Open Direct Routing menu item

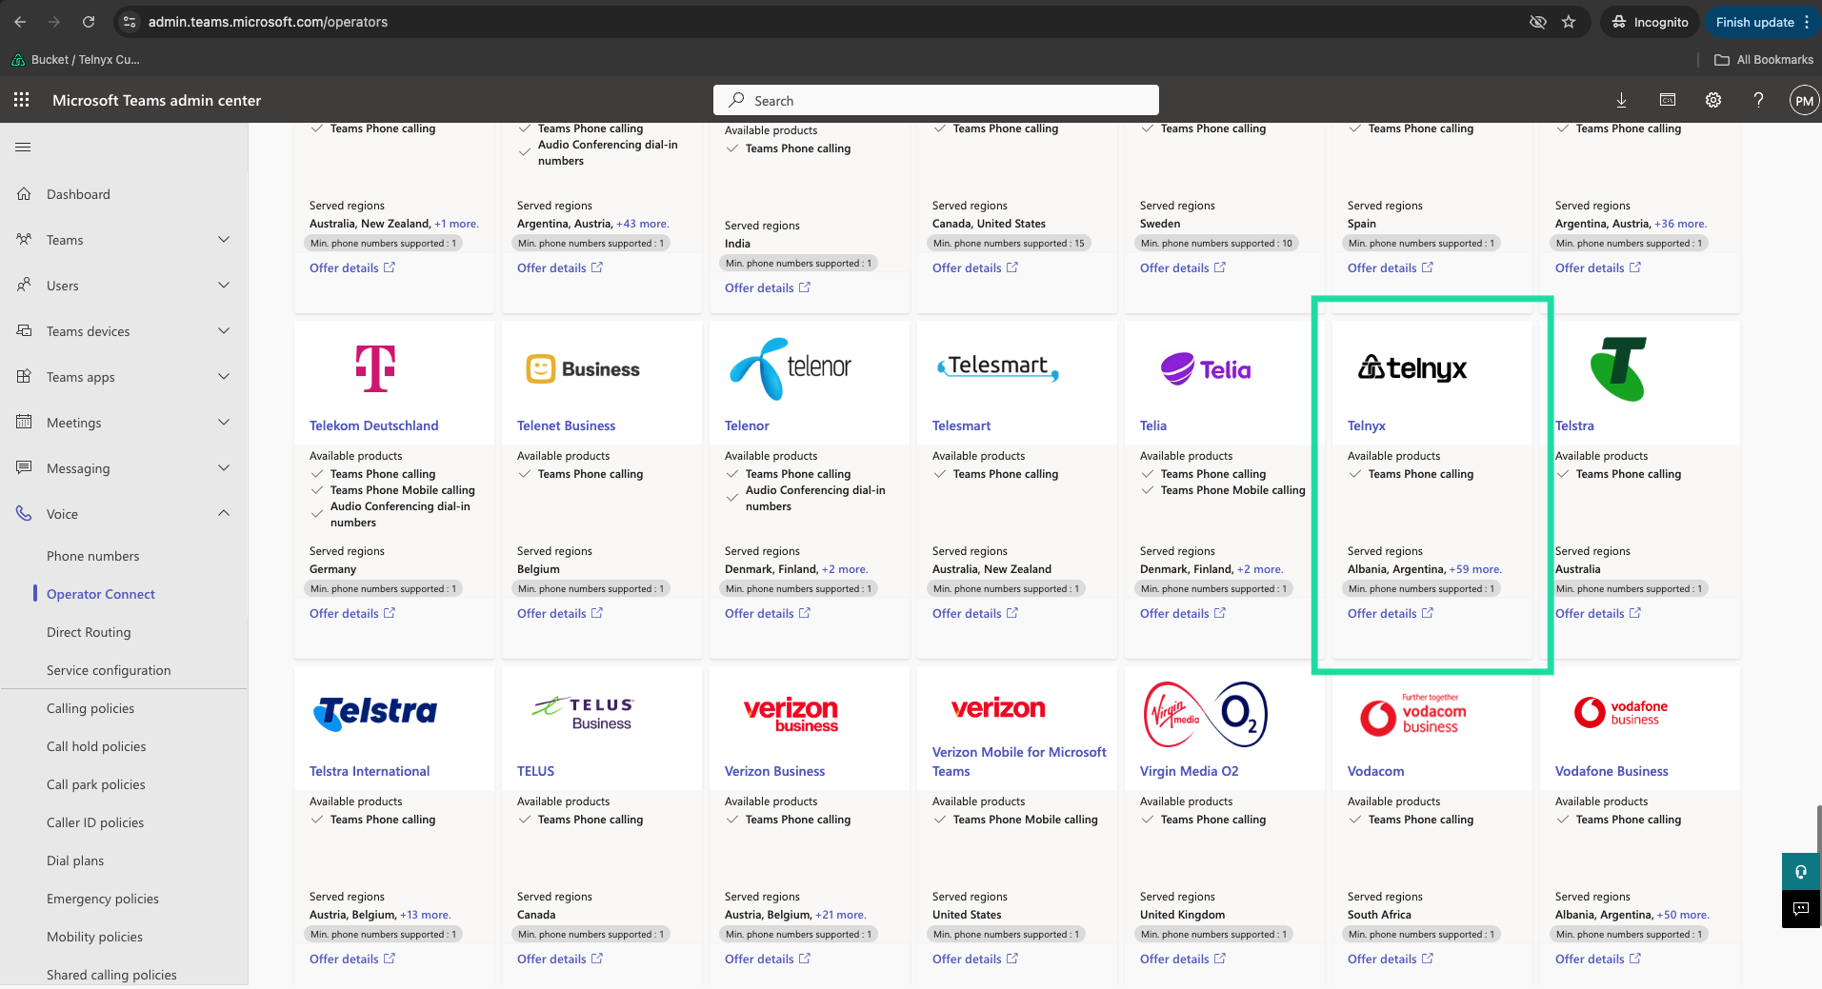(x=89, y=632)
